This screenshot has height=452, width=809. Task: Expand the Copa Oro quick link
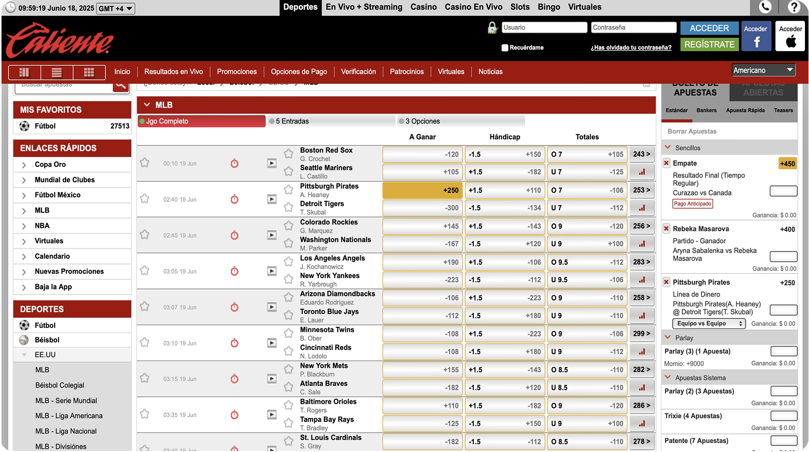click(24, 165)
